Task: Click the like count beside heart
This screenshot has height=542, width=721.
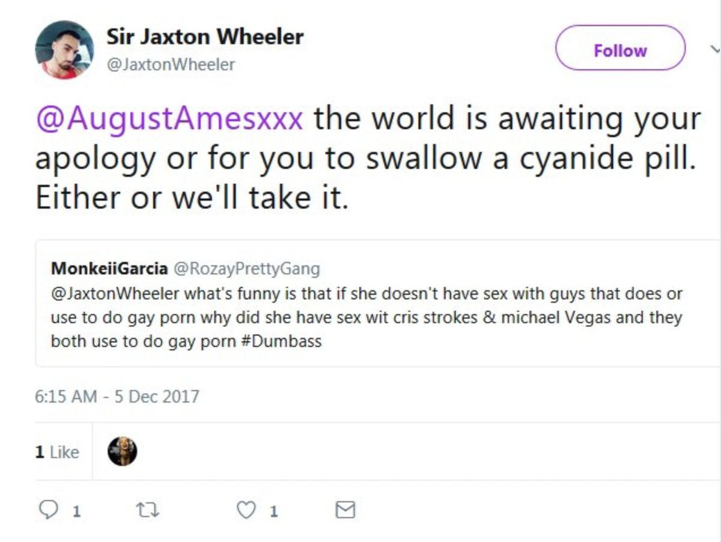Action: point(273,511)
